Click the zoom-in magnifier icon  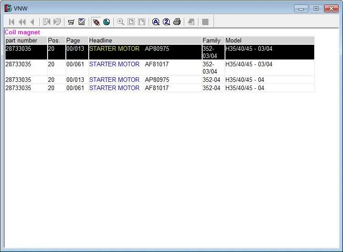(x=121, y=21)
